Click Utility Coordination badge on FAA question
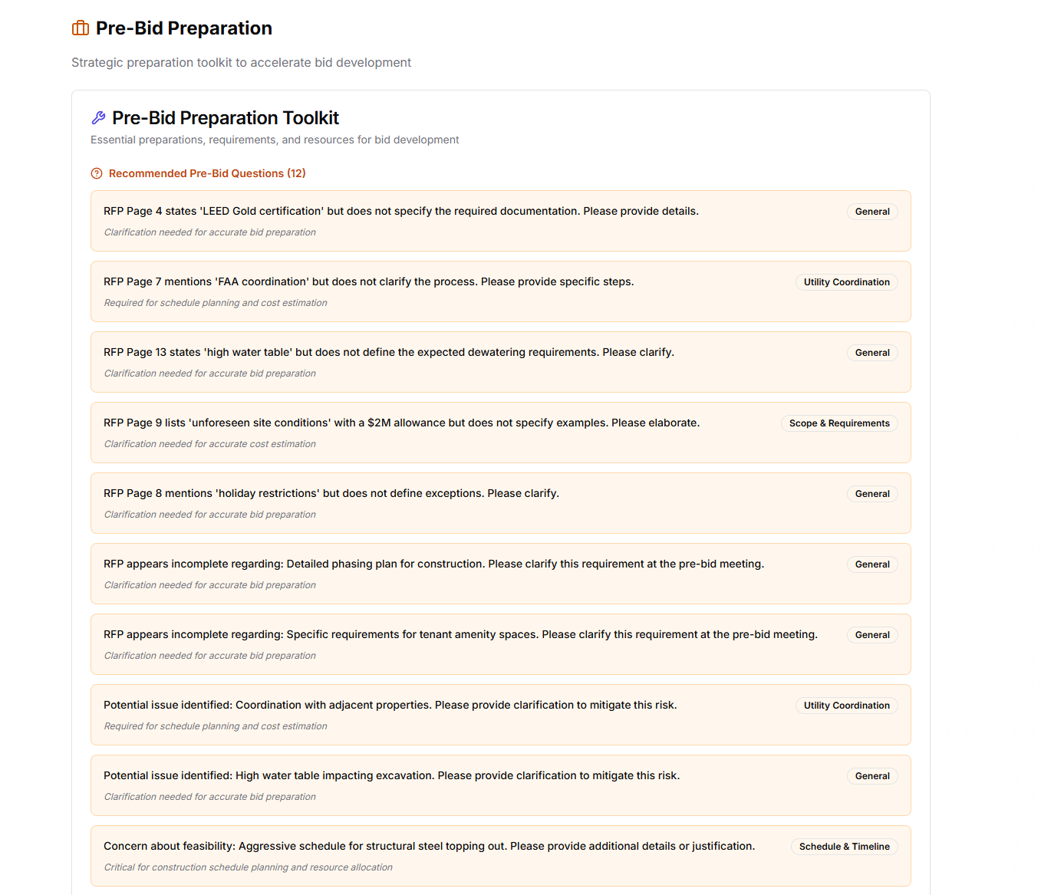The image size is (1041, 895). point(846,282)
